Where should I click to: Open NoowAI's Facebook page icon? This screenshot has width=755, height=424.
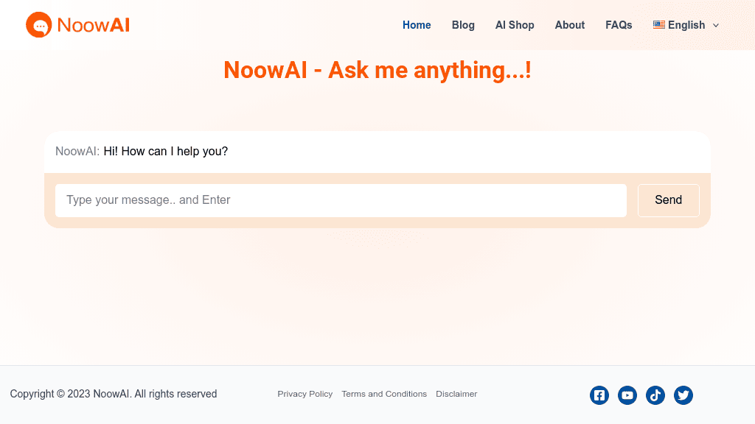click(x=599, y=395)
